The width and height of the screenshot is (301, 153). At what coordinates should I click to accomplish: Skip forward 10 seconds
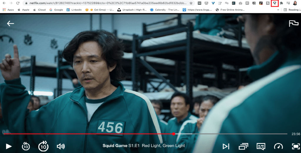(x=44, y=146)
